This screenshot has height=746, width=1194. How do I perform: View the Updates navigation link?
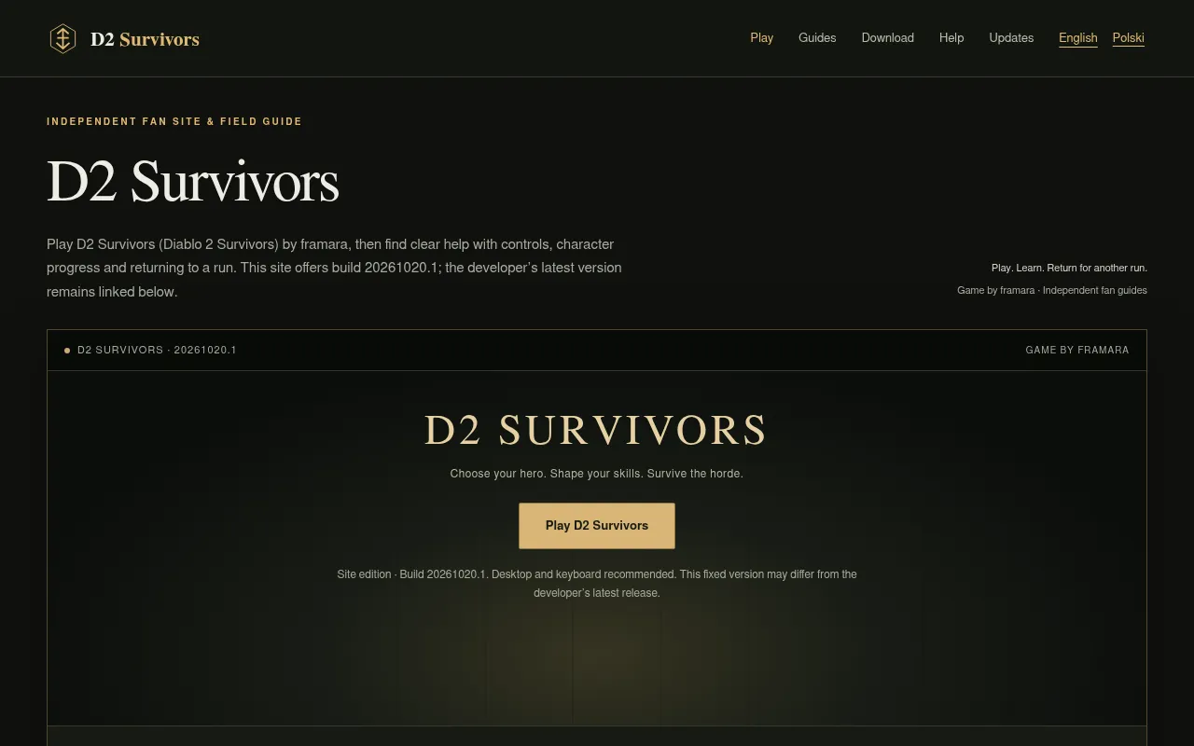point(1011,38)
